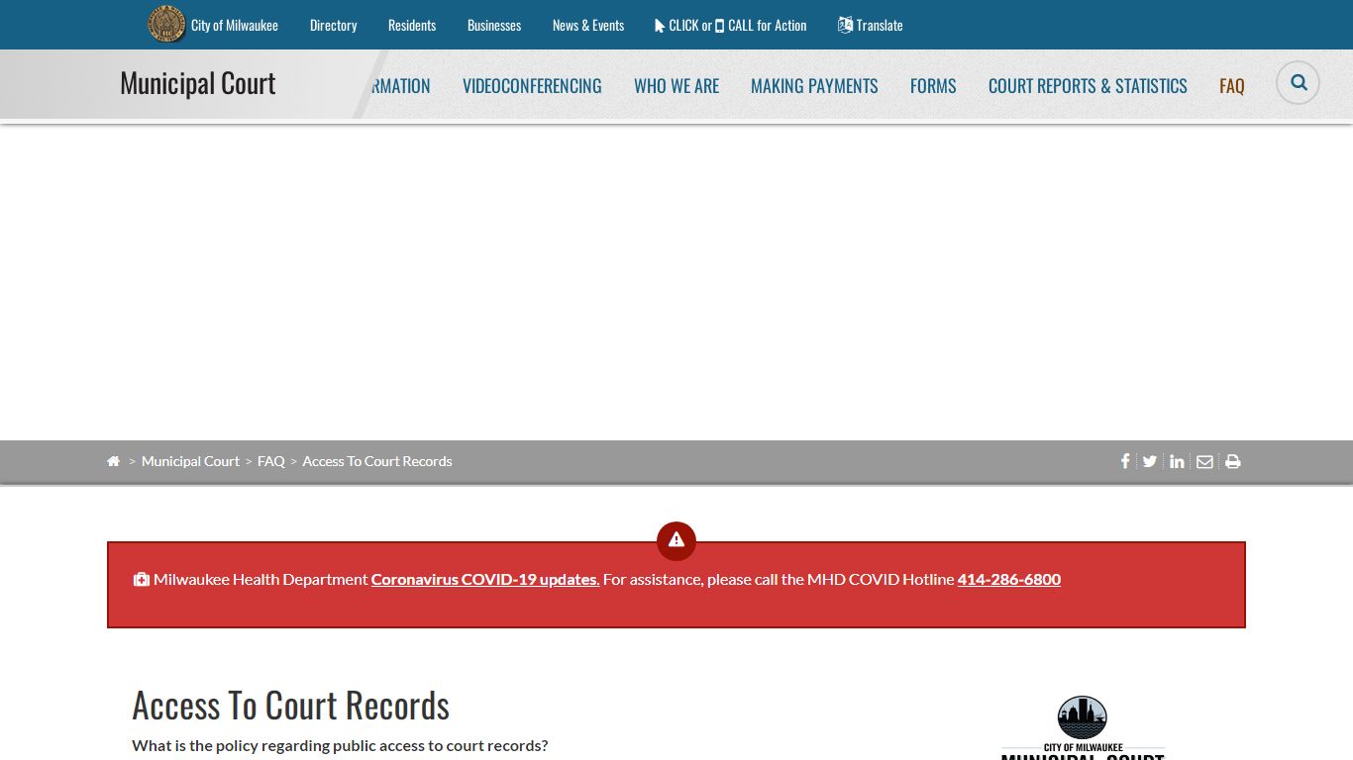
Task: Go to the Directory page
Action: [x=333, y=25]
